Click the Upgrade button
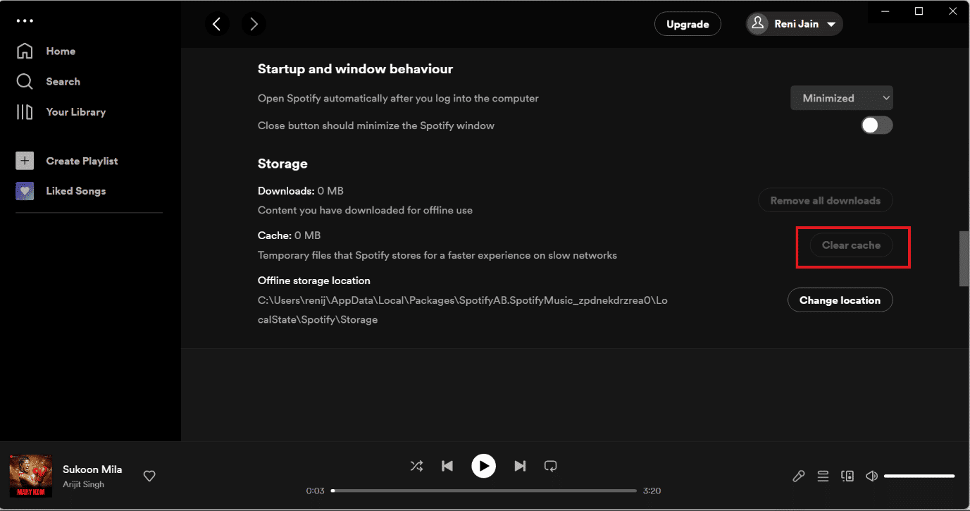This screenshot has width=970, height=511. (688, 24)
